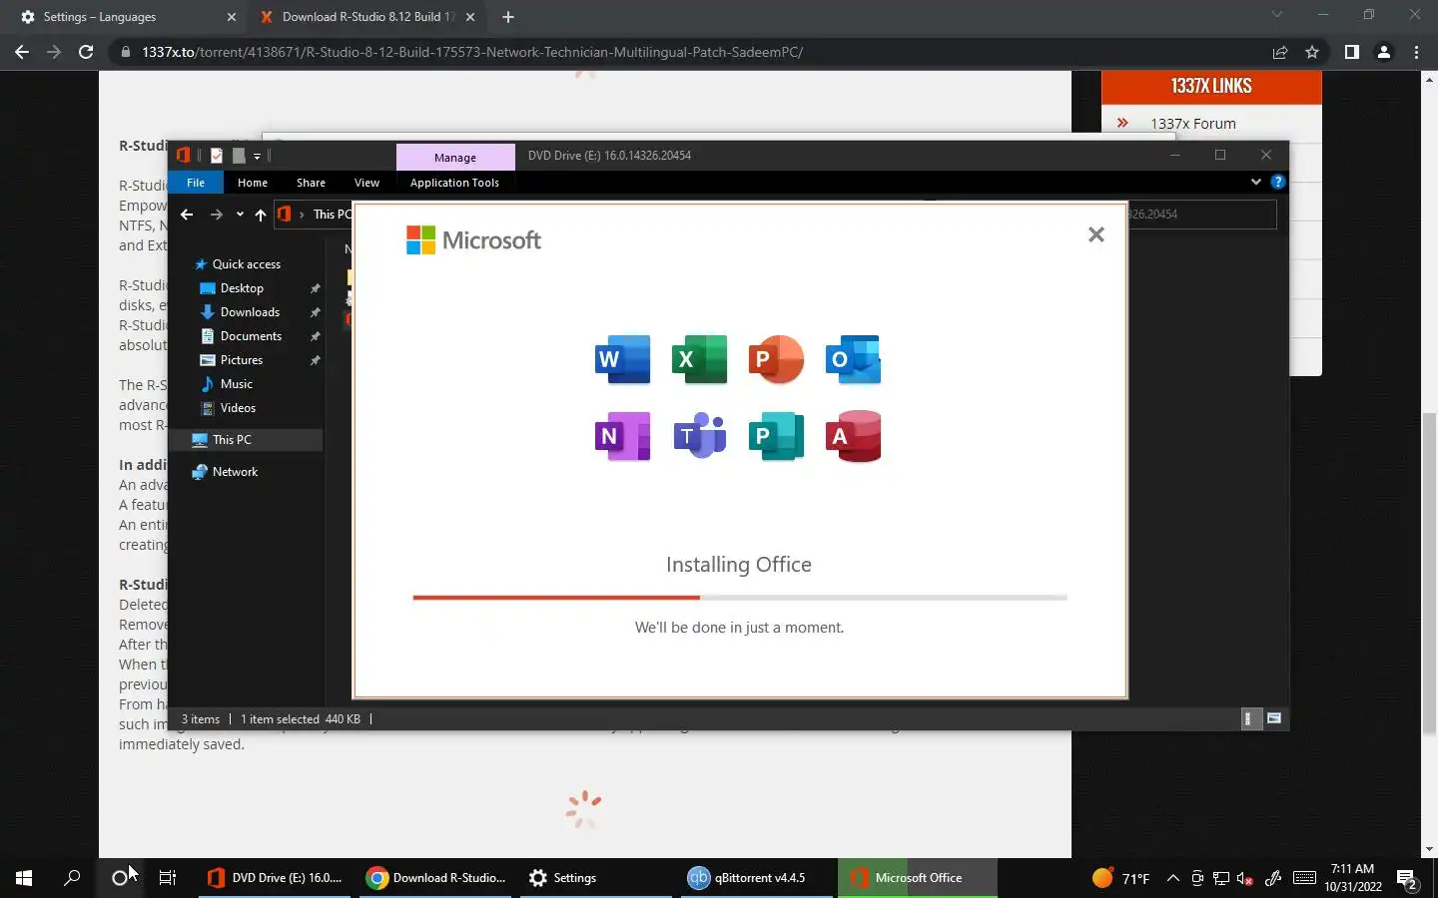The width and height of the screenshot is (1438, 898).
Task: Click the Outlook icon in the Office installer
Action: [853, 359]
